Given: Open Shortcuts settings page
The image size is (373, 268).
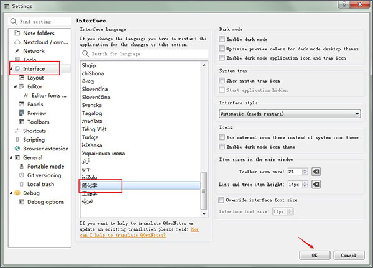Looking at the screenshot, I should point(34,131).
